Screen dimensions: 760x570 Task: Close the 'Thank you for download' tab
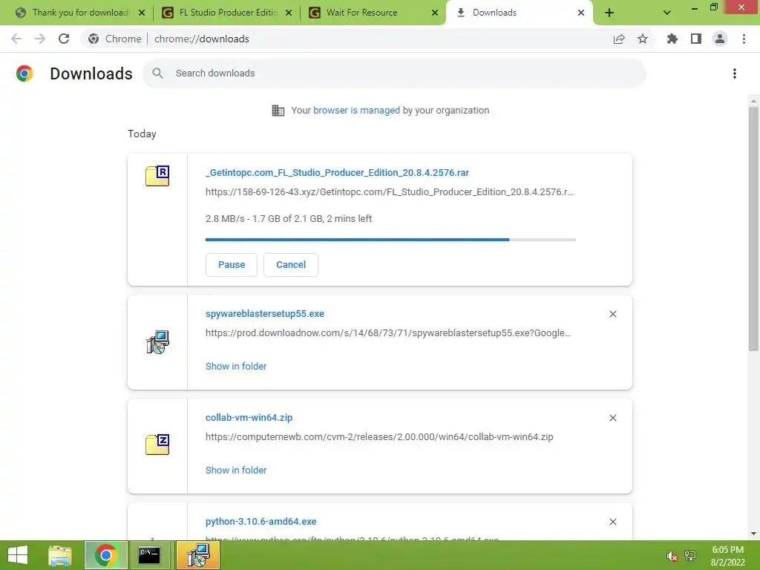coord(142,13)
